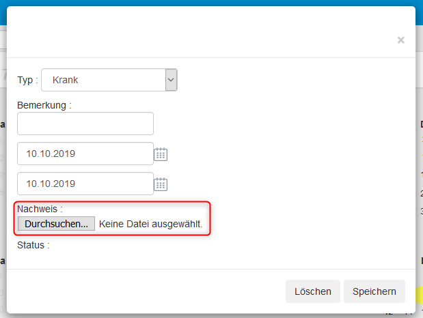Save the entry with Speichern
The image size is (423, 318).
tap(374, 291)
